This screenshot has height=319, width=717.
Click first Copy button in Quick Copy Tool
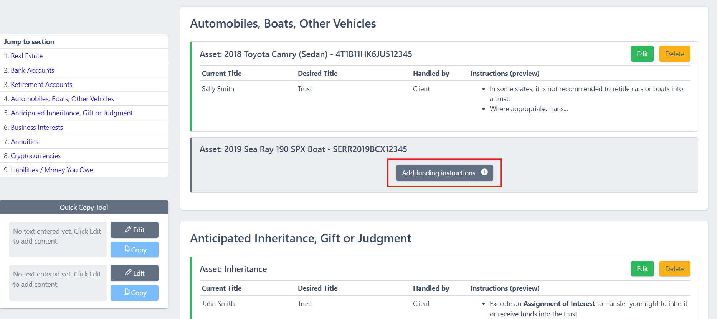(x=134, y=250)
